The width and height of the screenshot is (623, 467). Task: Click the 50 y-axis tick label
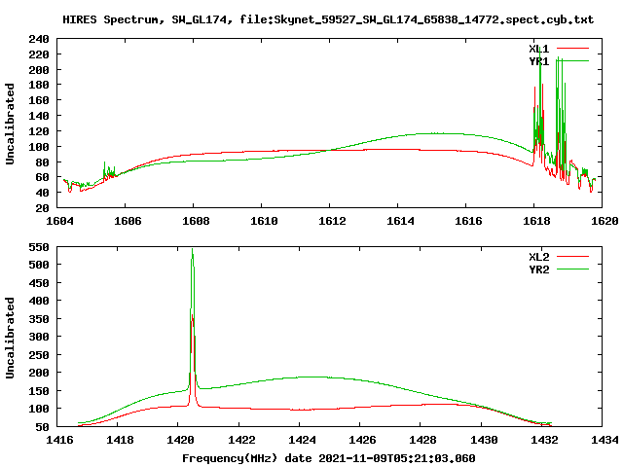coord(43,427)
